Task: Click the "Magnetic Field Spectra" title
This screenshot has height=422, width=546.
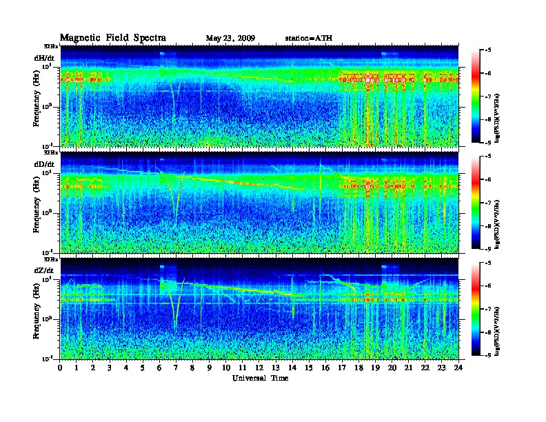Action: tap(113, 38)
